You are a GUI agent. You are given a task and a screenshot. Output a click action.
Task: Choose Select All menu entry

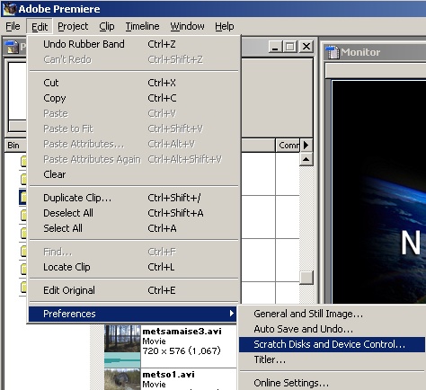(x=134, y=228)
